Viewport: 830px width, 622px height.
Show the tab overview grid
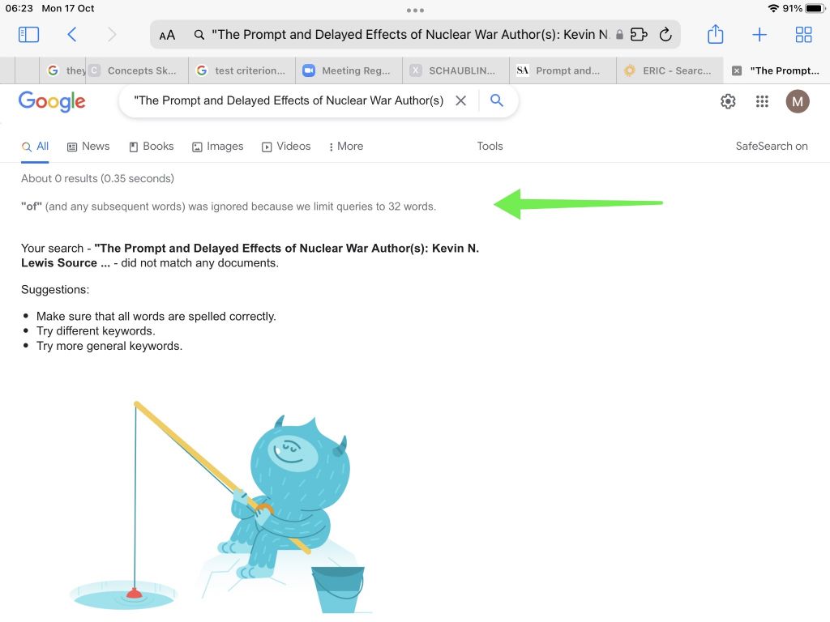[x=803, y=35]
